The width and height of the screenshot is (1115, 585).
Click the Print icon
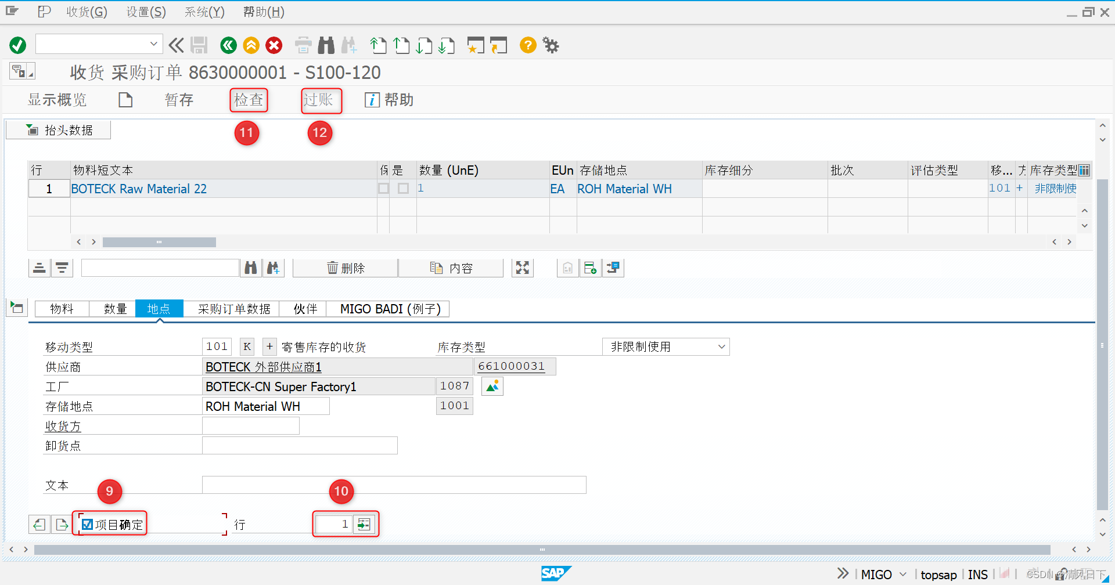[303, 45]
